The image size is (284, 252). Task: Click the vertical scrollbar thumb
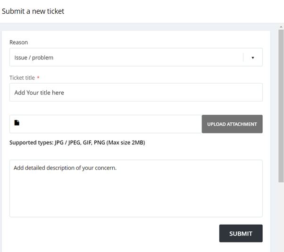[281, 106]
